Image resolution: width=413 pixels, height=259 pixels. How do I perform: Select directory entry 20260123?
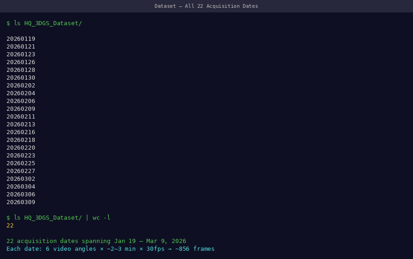click(21, 54)
